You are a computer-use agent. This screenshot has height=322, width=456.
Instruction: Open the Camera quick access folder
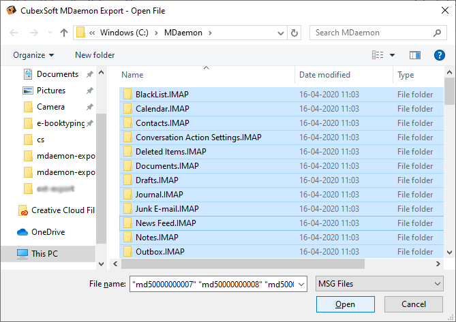[50, 107]
